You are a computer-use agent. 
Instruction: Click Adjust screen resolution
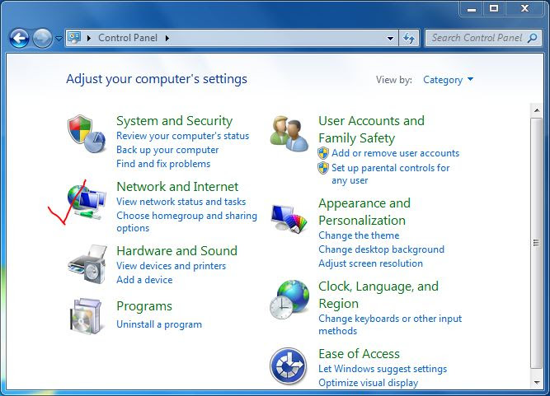tap(370, 263)
